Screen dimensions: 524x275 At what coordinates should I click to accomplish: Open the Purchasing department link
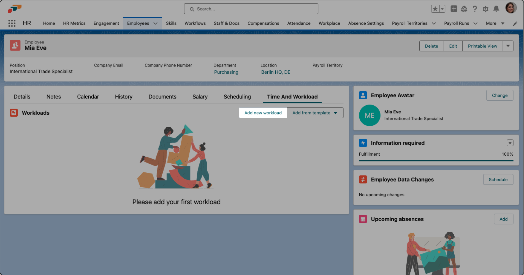226,72
